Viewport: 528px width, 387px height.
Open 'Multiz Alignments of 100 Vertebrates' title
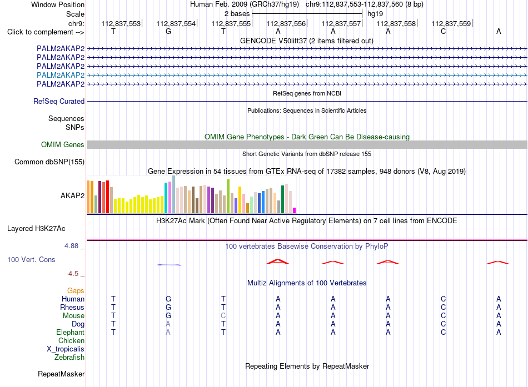click(x=307, y=283)
